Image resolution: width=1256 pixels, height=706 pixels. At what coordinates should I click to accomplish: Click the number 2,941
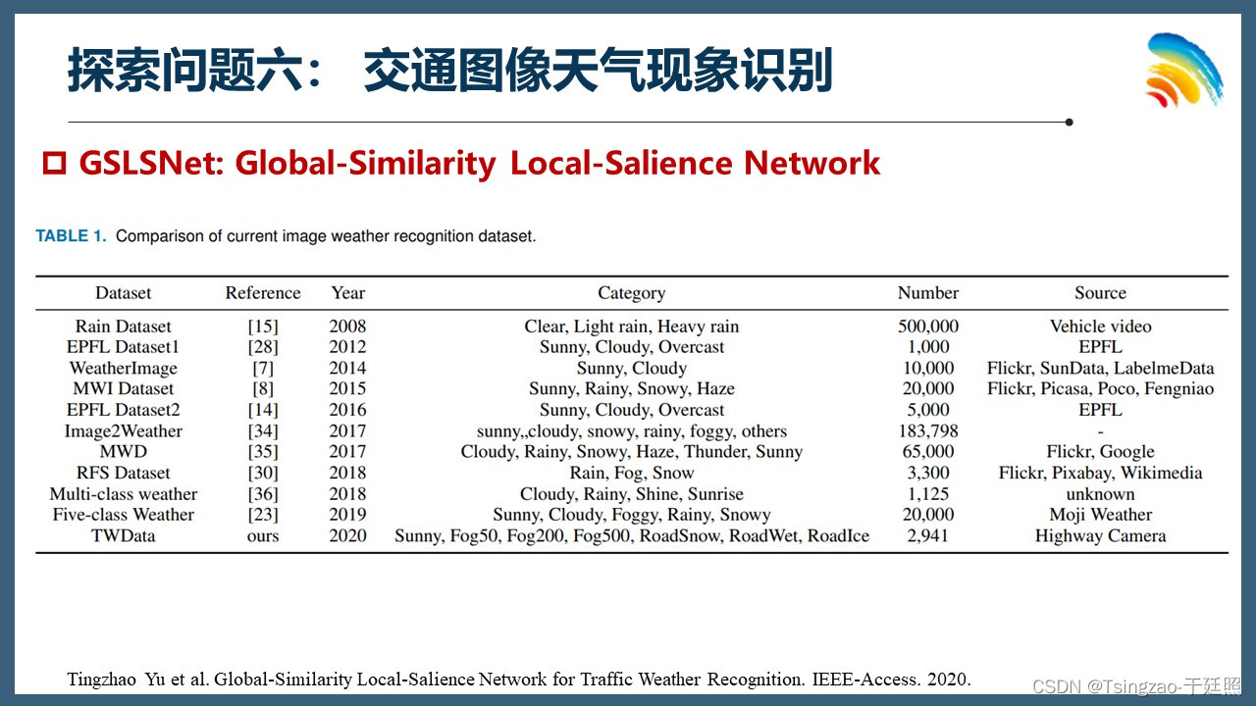(928, 536)
